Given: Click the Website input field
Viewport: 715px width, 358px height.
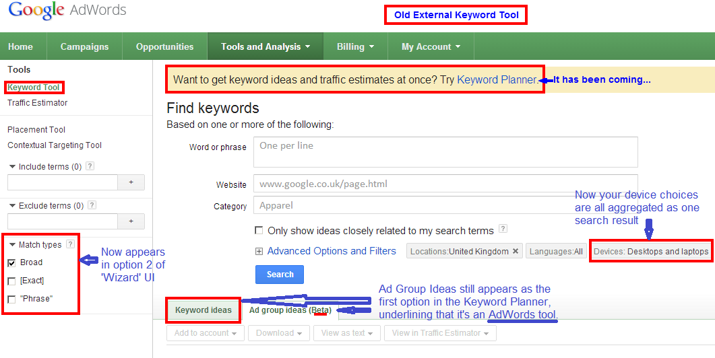Looking at the screenshot, I should pos(445,184).
